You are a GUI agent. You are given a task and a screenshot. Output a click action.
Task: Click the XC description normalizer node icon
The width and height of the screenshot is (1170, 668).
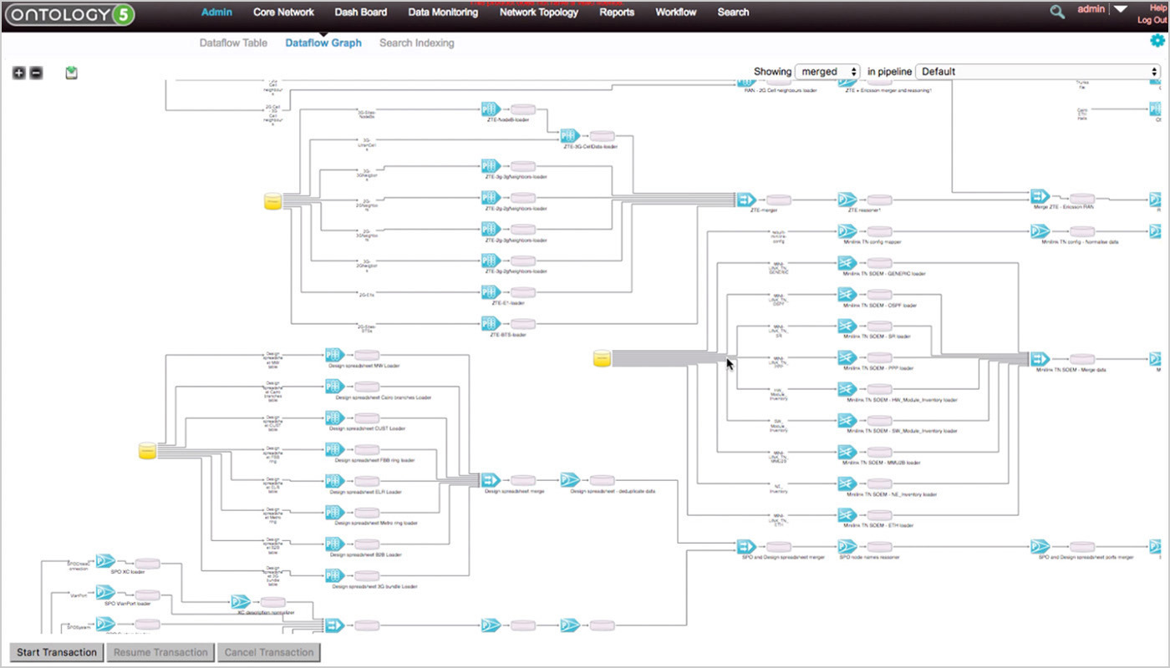pyautogui.click(x=241, y=601)
